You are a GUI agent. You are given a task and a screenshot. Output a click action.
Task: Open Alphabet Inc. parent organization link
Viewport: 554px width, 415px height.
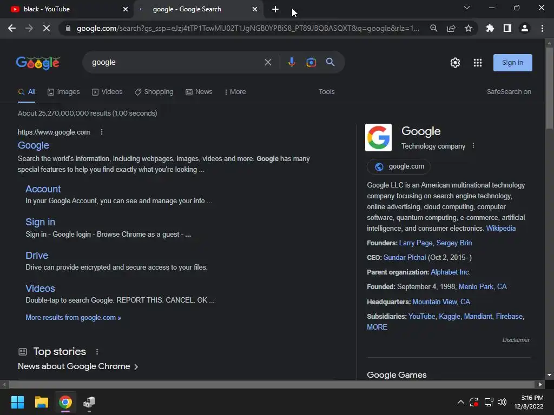pyautogui.click(x=450, y=272)
